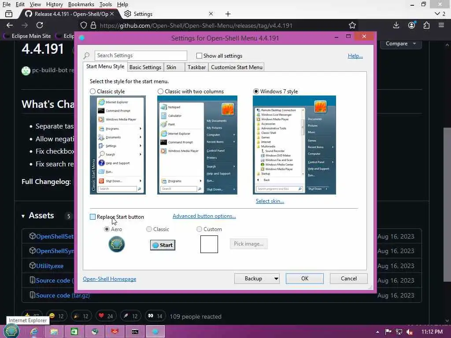Show hidden tray icons arrow
This screenshot has width=451, height=338.
[x=377, y=332]
